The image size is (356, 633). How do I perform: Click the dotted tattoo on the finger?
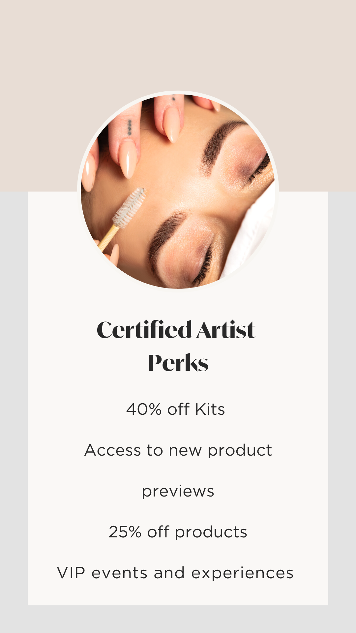(130, 127)
